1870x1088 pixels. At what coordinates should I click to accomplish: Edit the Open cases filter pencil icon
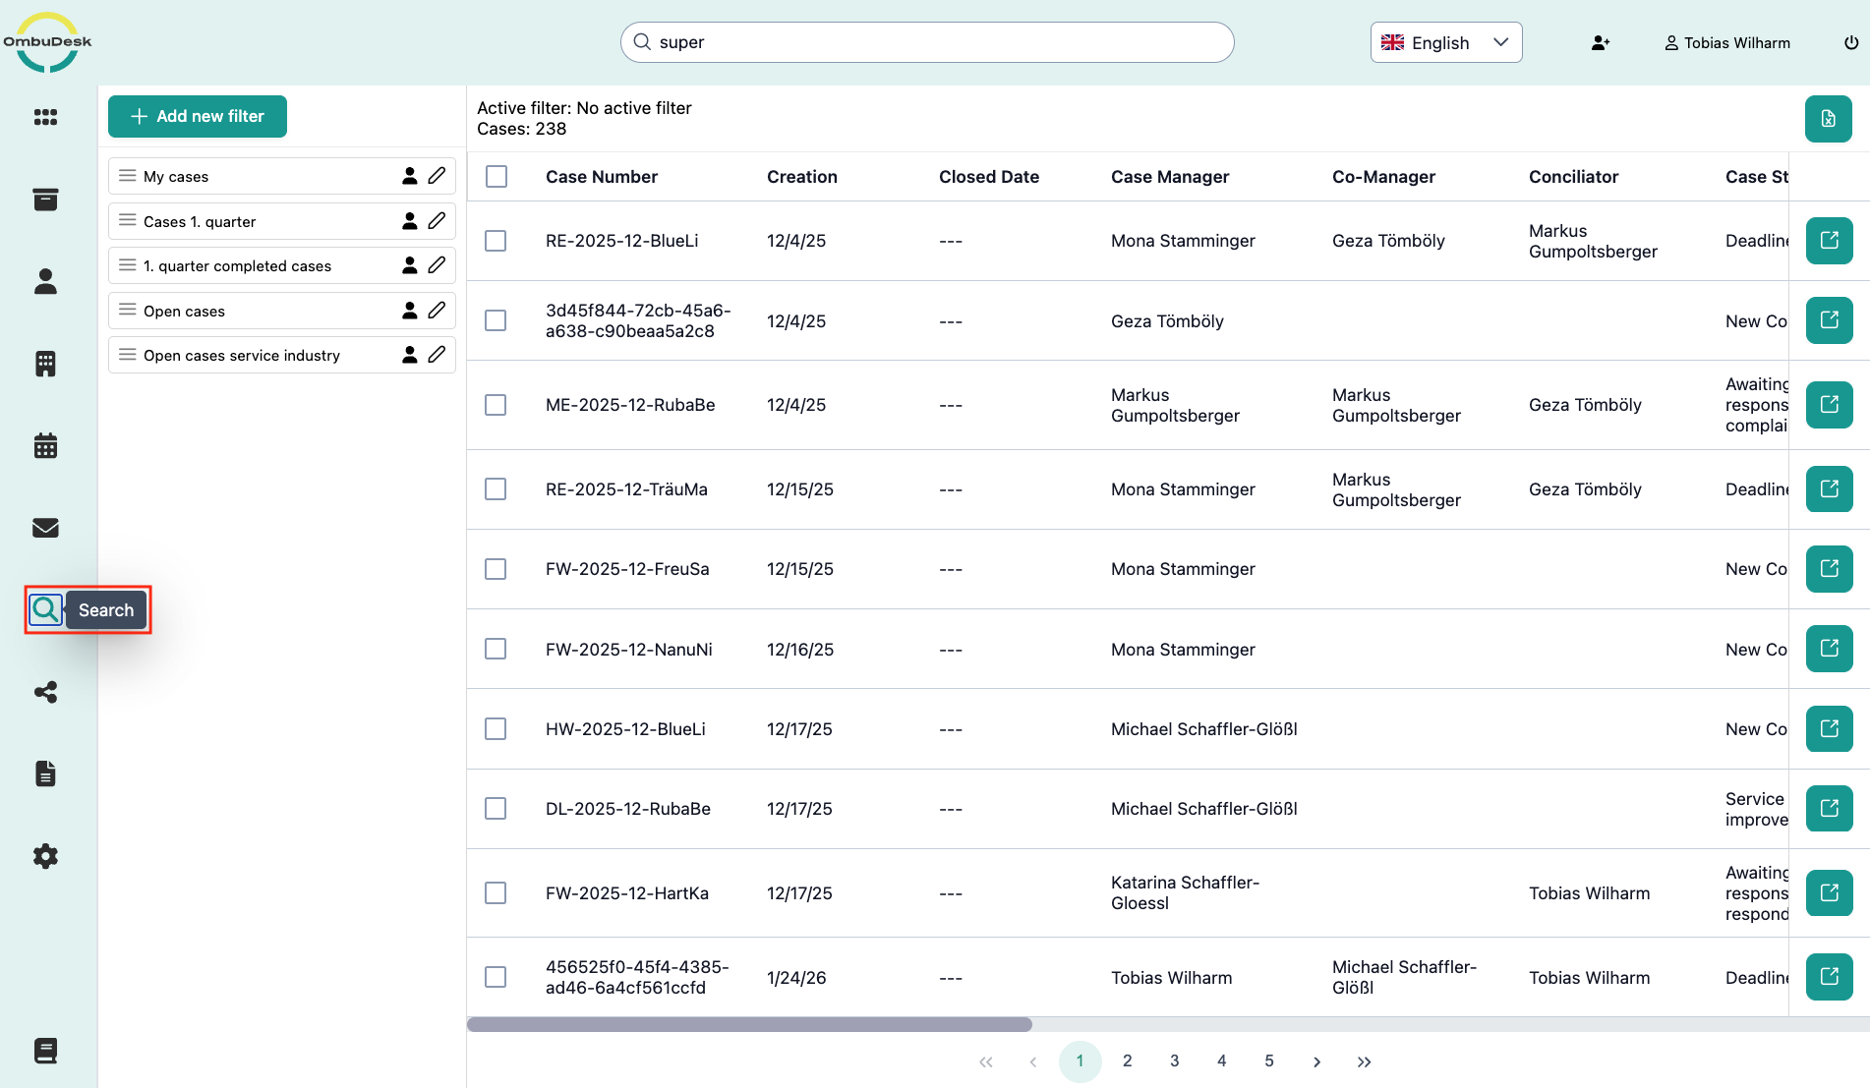click(x=438, y=311)
